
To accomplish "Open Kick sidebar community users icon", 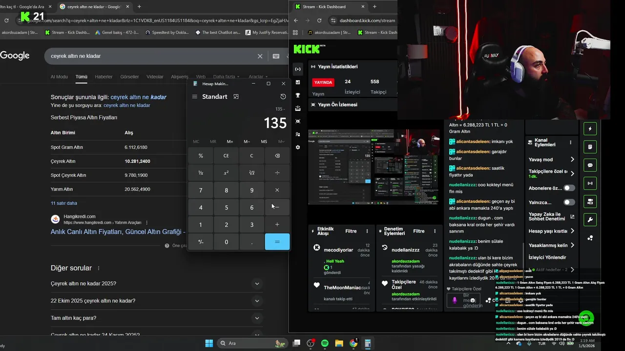I will 298,134.
